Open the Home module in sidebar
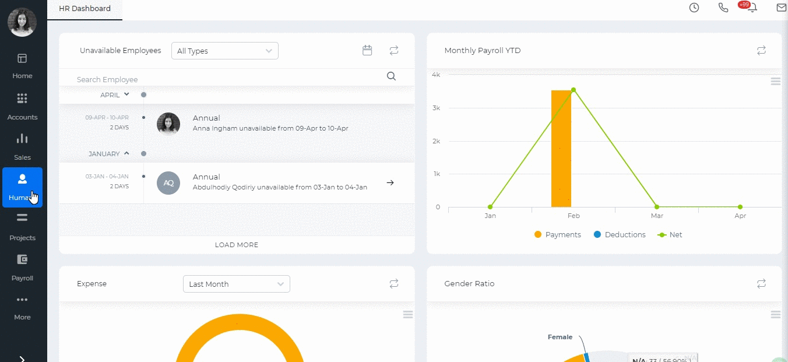 pos(22,66)
